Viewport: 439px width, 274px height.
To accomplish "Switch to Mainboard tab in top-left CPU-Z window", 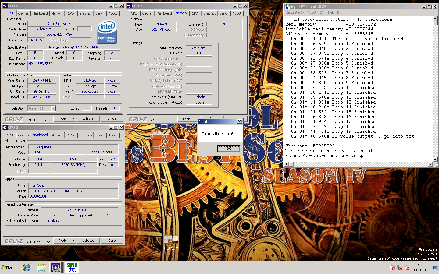I will tap(40, 13).
